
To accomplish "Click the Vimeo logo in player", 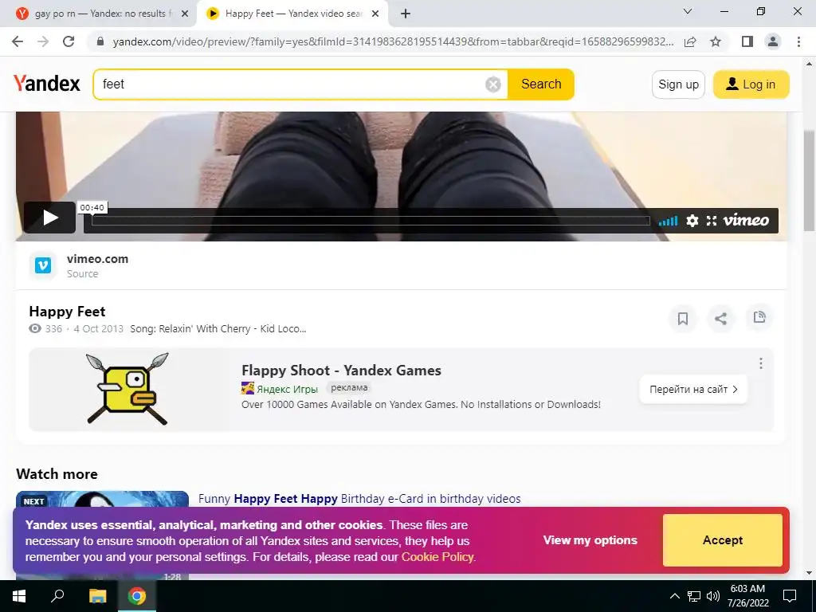I will click(x=746, y=220).
